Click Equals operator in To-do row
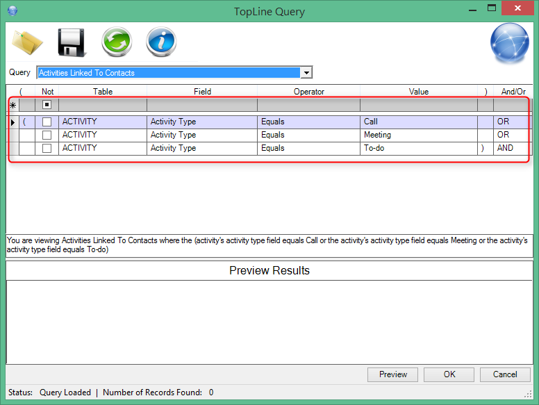Image resolution: width=539 pixels, height=405 pixels. [x=308, y=148]
